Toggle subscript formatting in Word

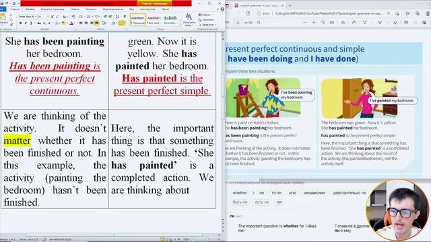tap(44, 23)
